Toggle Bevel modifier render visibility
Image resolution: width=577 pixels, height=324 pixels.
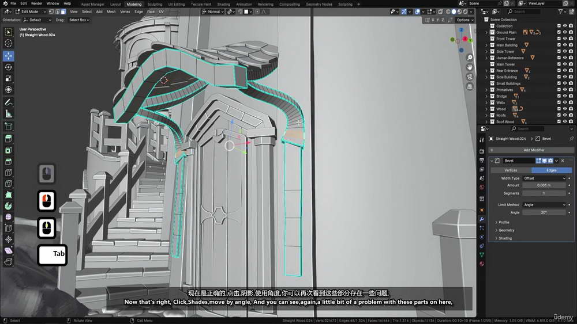550,161
